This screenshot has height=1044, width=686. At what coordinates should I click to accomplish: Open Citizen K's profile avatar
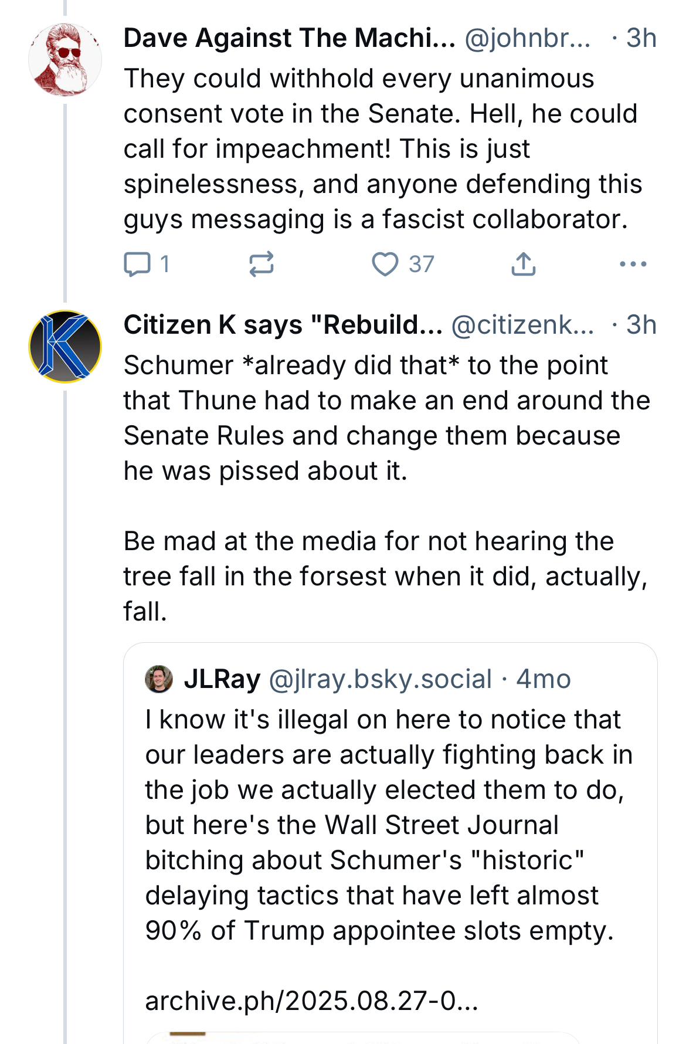tap(65, 346)
